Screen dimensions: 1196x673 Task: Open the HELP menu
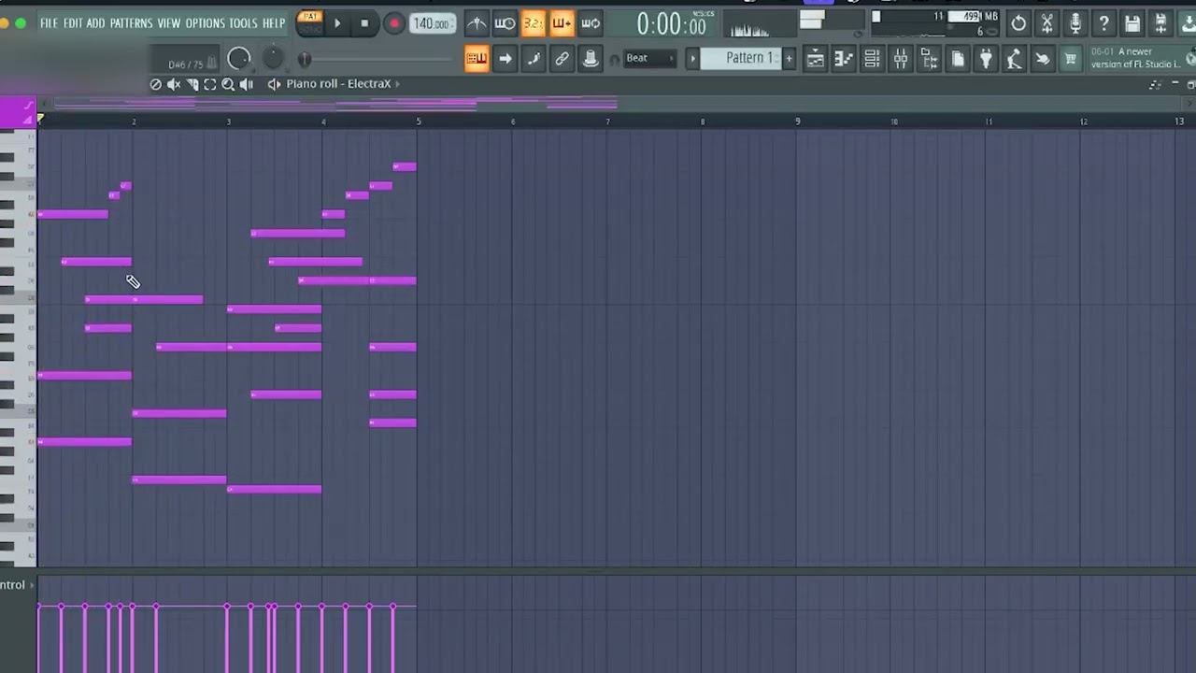coord(274,23)
